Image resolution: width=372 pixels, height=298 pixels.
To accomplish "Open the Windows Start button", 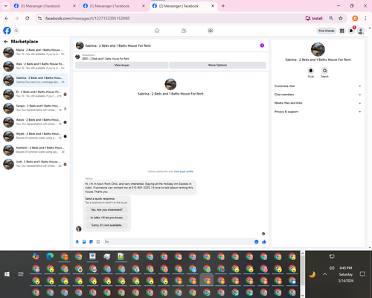I will point(7,274).
